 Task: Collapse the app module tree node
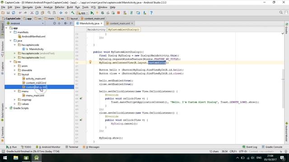7,28
